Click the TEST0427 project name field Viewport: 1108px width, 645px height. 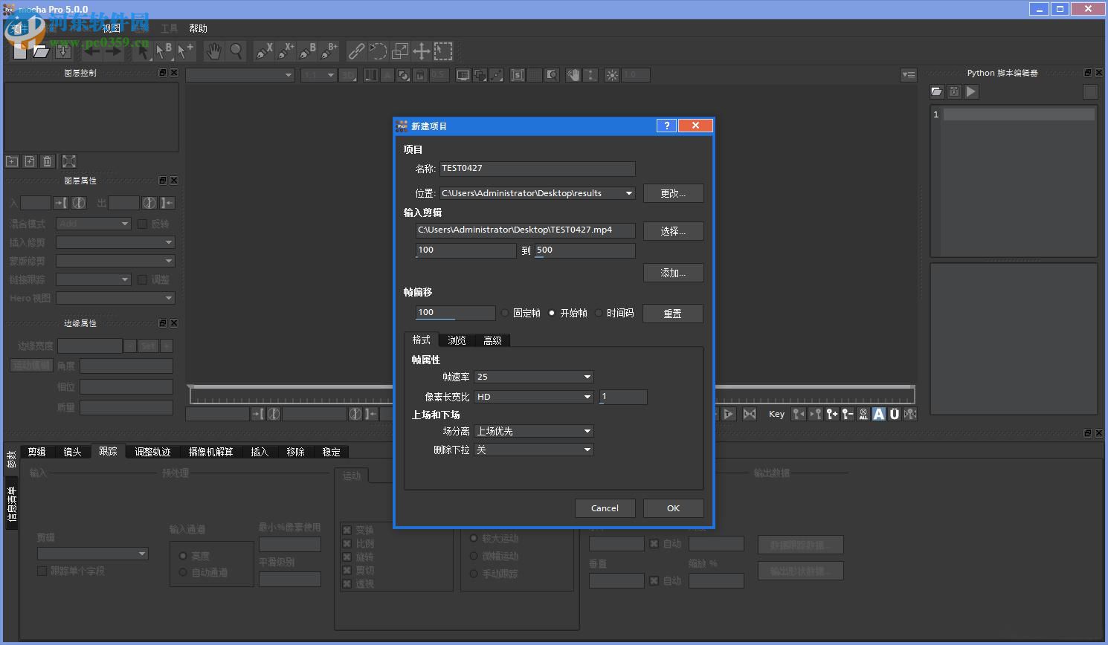tap(537, 169)
